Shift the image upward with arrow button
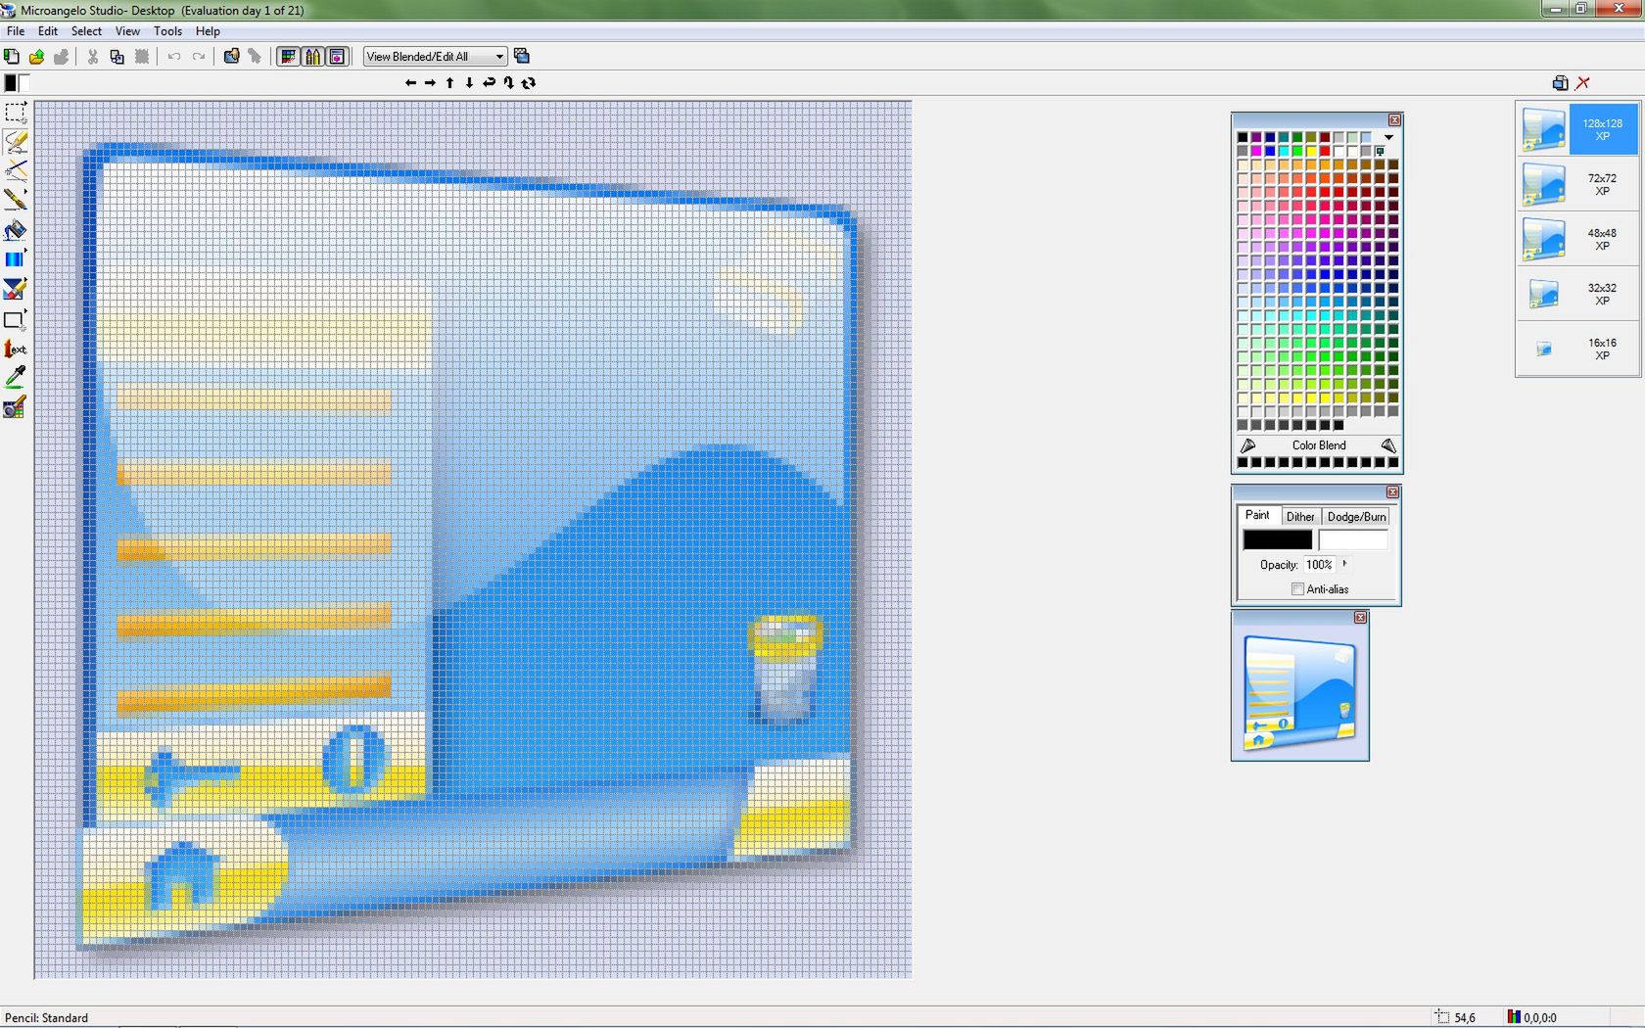This screenshot has width=1645, height=1028. pos(449,83)
